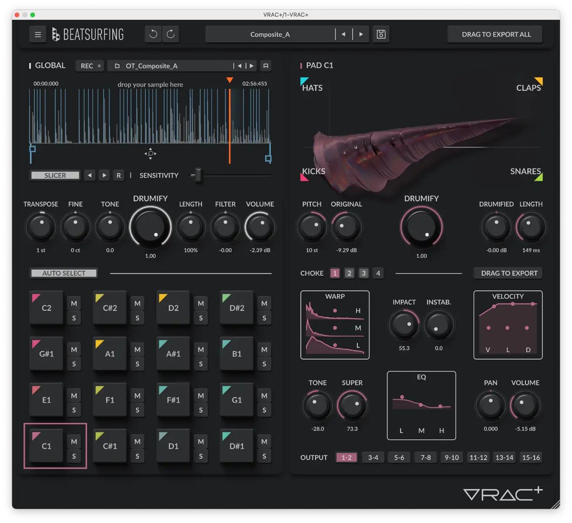This screenshot has height=523, width=572.
Task: Mute pad C1
Action: [x=74, y=442]
